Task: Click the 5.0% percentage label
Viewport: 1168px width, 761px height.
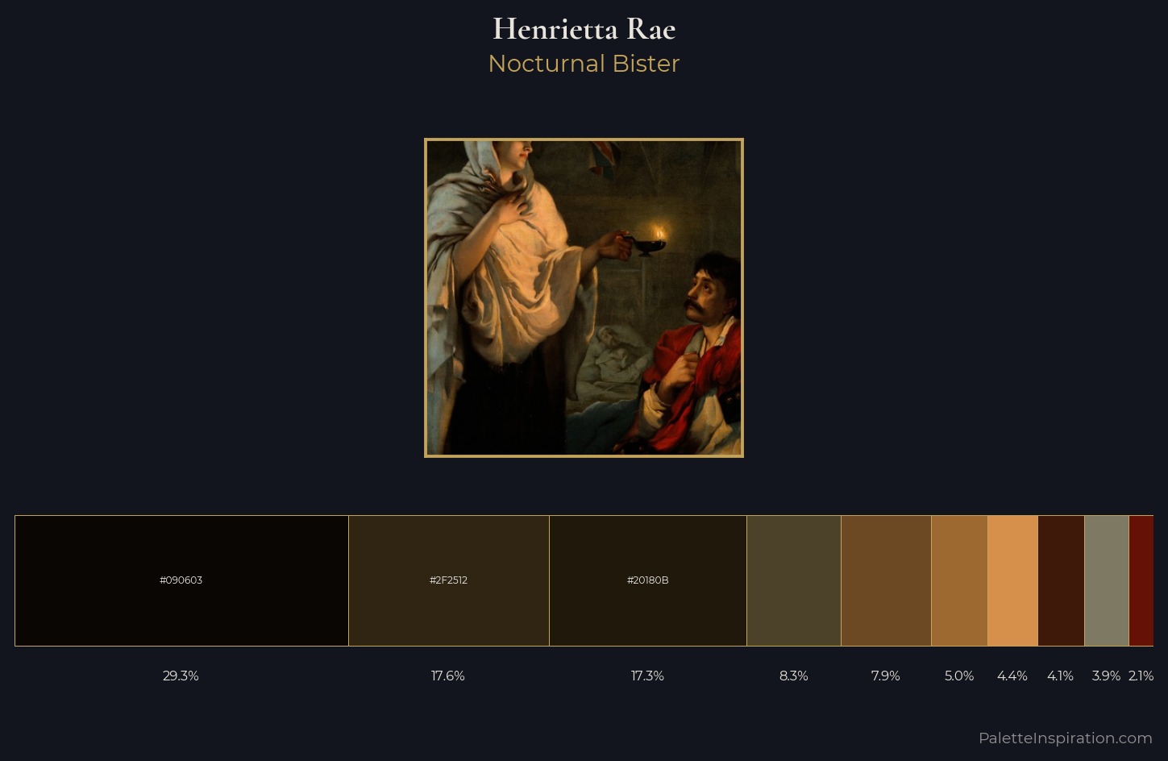Action: pyautogui.click(x=959, y=676)
